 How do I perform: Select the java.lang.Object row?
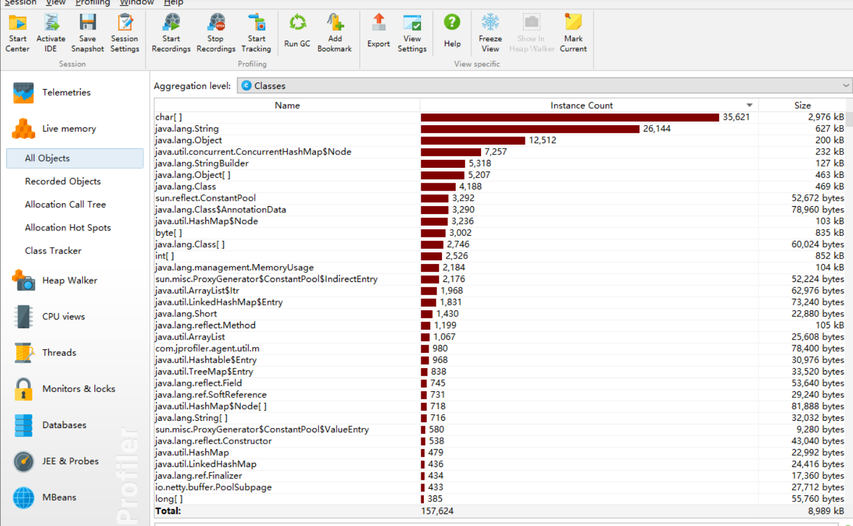(500, 140)
